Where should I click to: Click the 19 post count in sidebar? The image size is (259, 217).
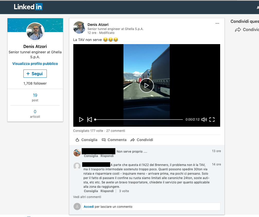pos(35,95)
